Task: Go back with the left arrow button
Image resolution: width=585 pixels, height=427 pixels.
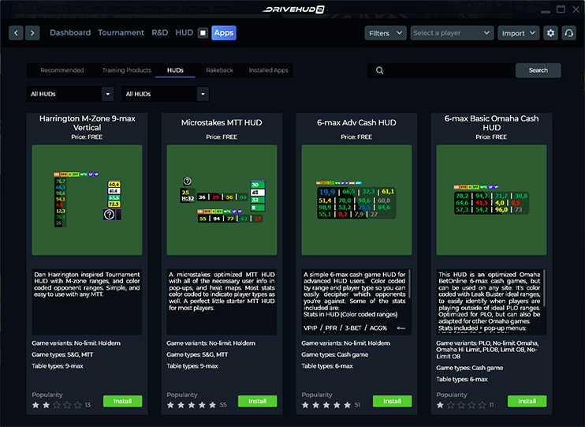Action: click(16, 33)
